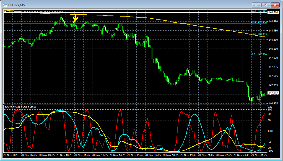Click the Fibonacci label 38.2 148.642
The image size is (283, 161).
pyautogui.click(x=259, y=22)
